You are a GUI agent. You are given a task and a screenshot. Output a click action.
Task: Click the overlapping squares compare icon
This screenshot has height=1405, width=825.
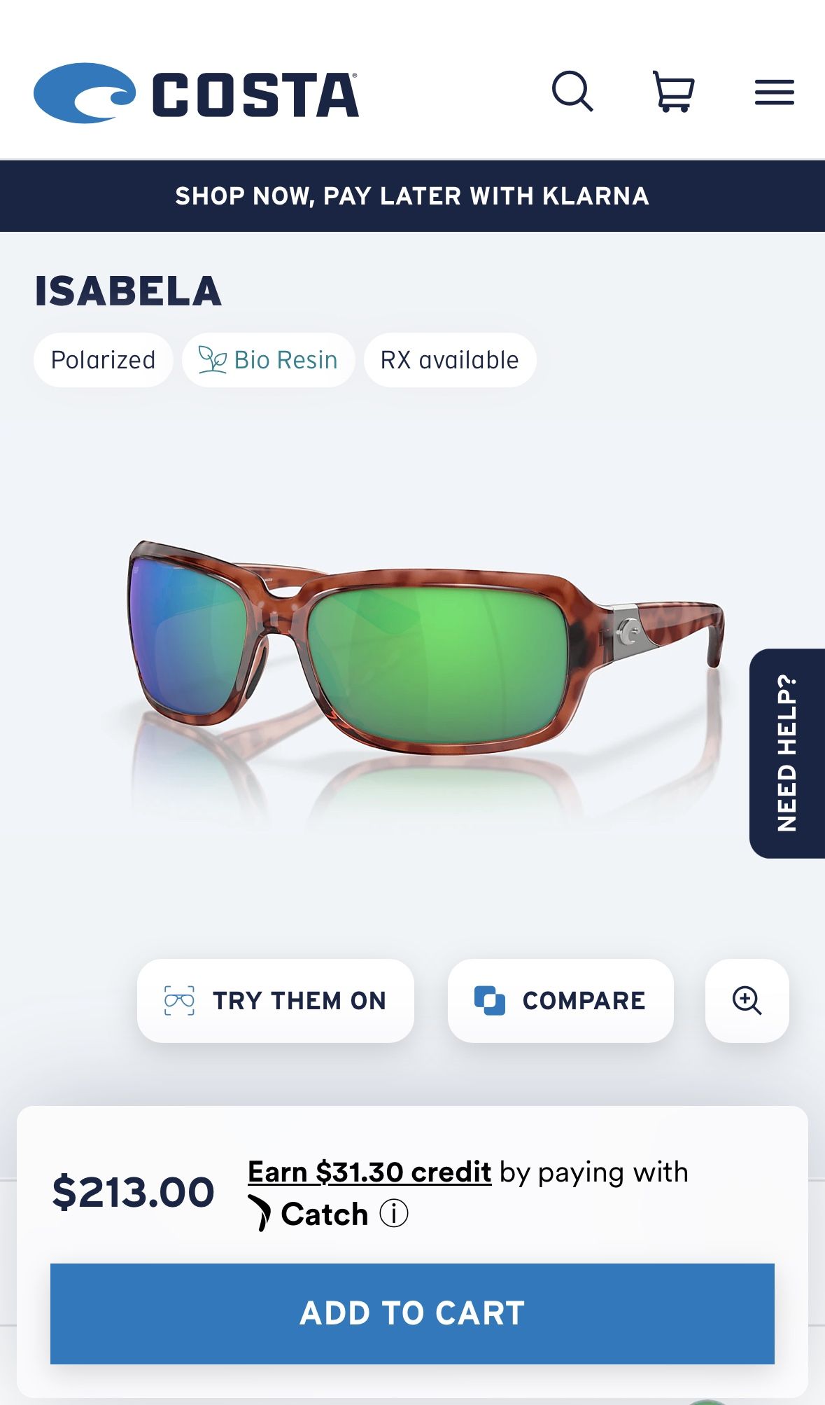click(490, 1000)
